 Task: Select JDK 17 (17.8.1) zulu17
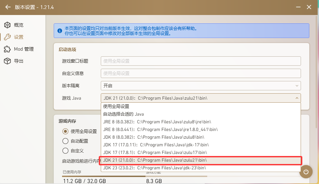[x=201, y=152]
